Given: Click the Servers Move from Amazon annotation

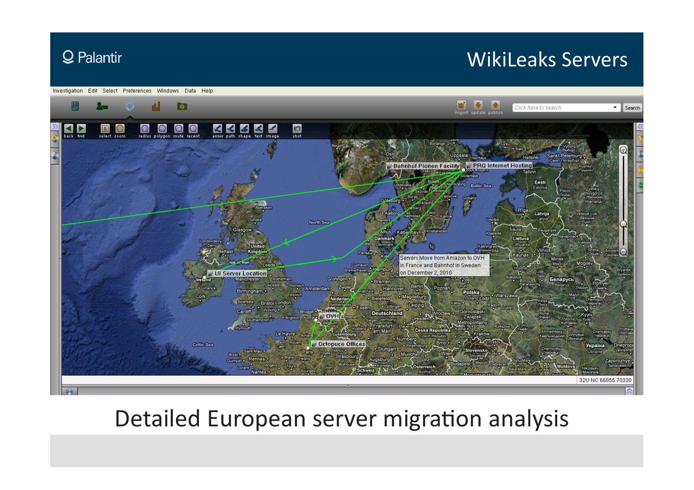Looking at the screenshot, I should [444, 265].
